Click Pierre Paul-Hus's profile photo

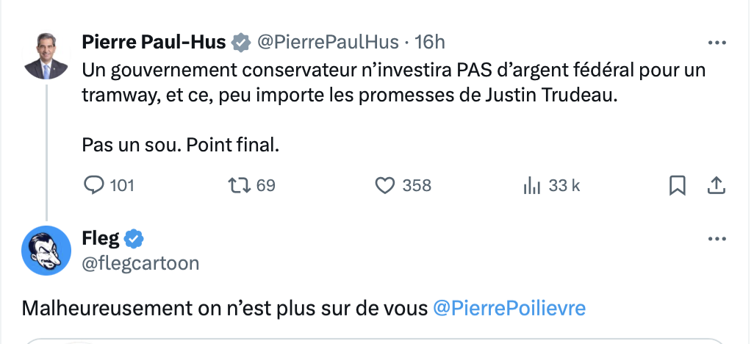click(x=46, y=56)
